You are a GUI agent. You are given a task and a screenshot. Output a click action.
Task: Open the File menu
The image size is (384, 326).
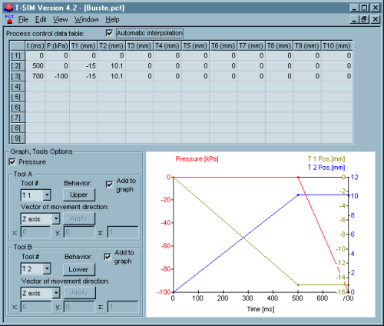pos(23,19)
